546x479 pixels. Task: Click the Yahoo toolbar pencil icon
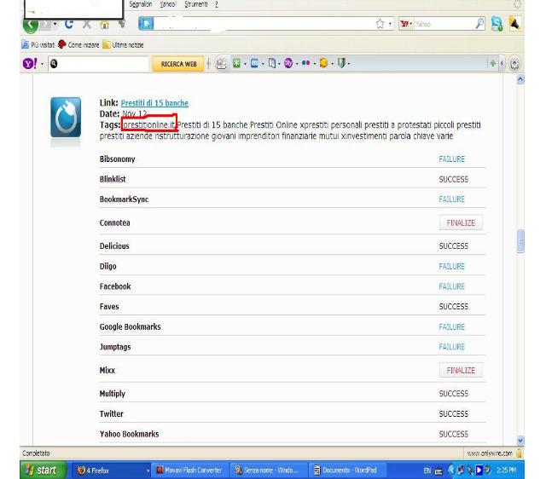click(221, 63)
